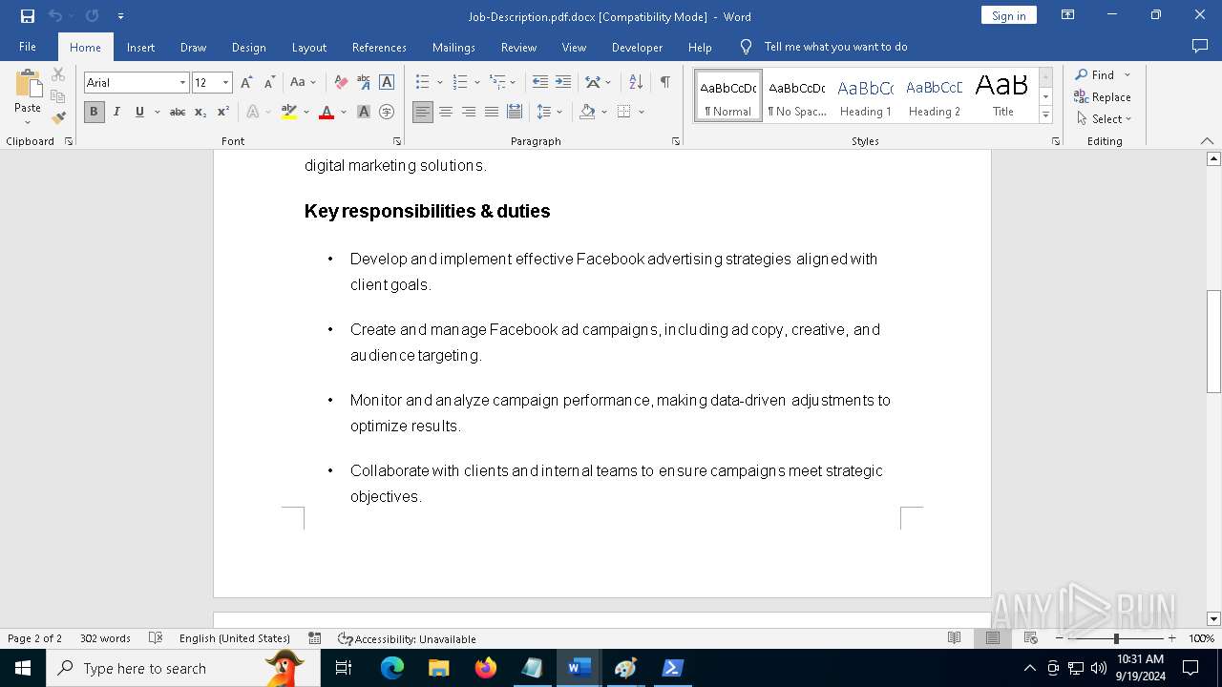Save the document using the floppy disk icon
Viewport: 1222px width, 687px height.
[28, 16]
